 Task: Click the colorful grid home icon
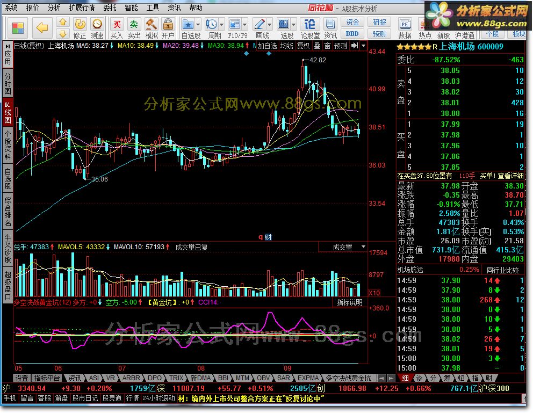(x=18, y=28)
